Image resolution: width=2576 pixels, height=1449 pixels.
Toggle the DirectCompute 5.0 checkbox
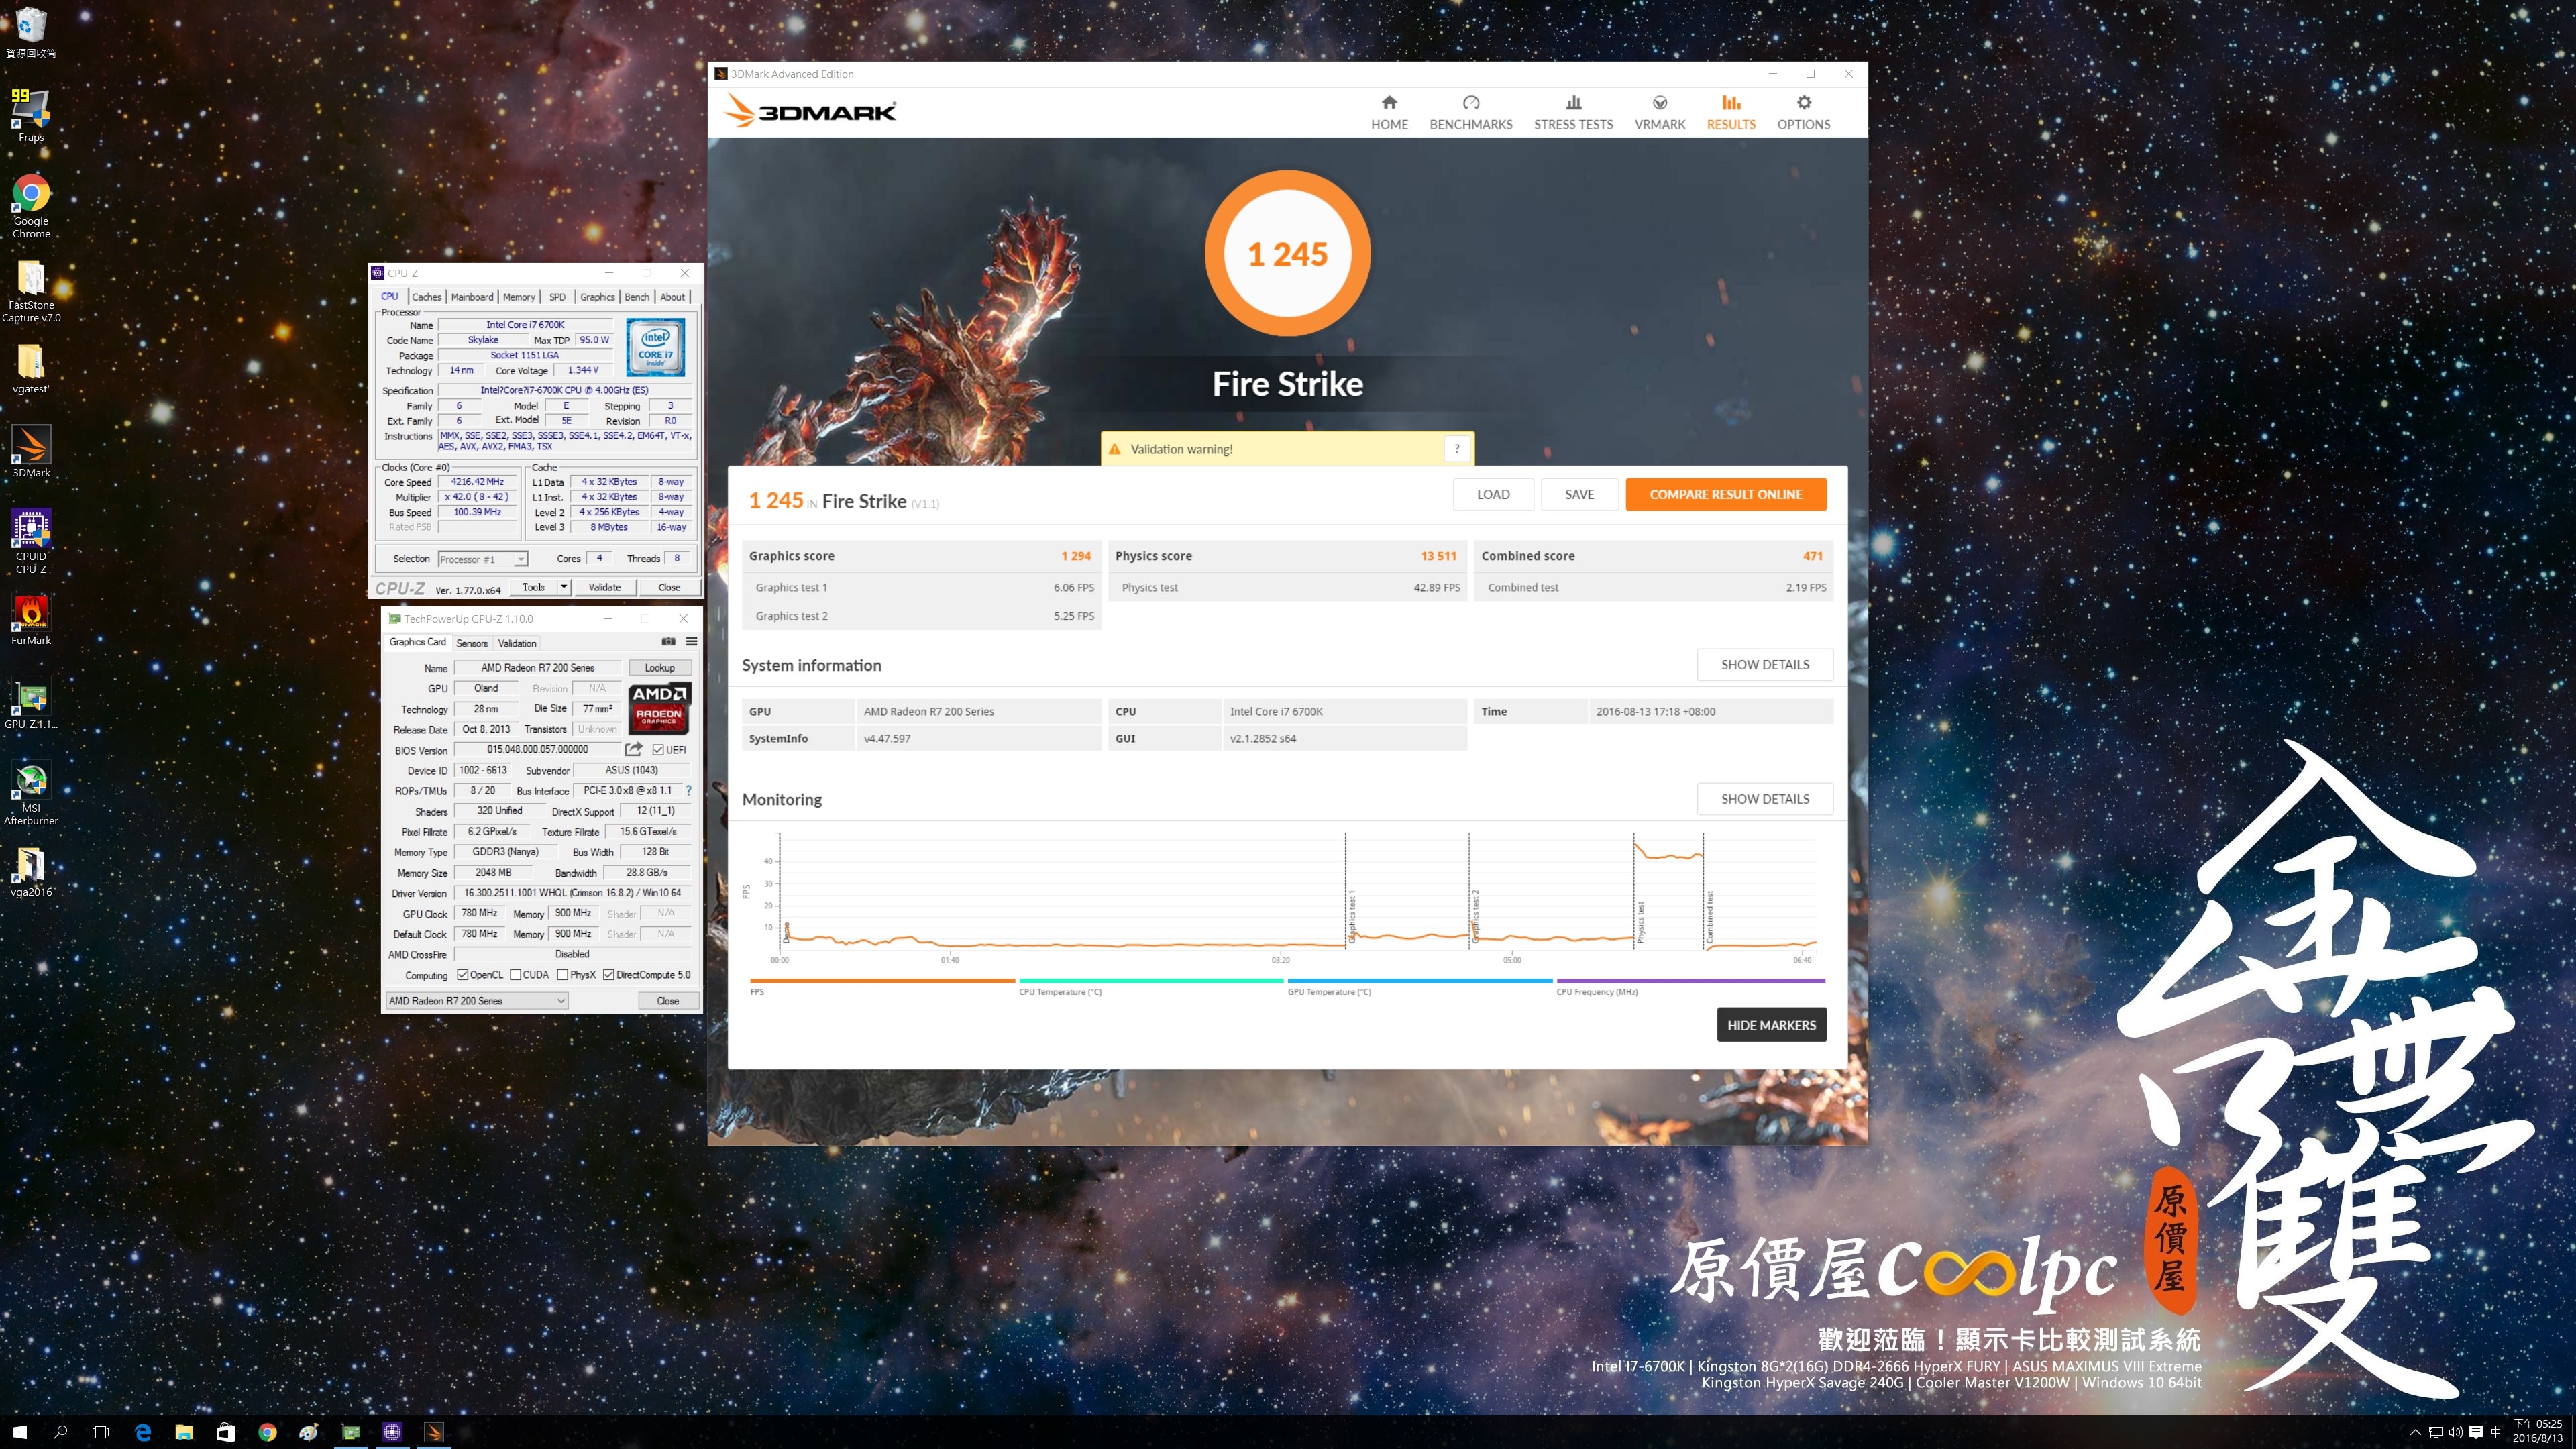click(x=608, y=975)
